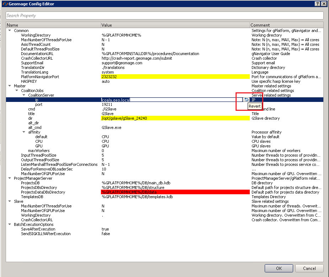329x277 pixels.
Task: Select the yellow PlatformNavigatorPort value cell
Action: (x=175, y=77)
